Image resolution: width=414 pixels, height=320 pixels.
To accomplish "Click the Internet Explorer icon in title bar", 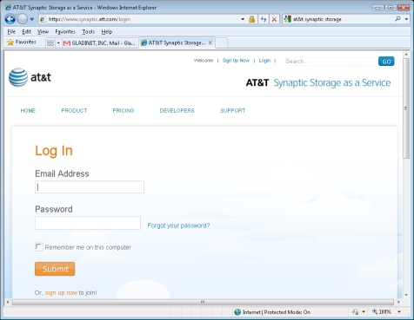I will (x=8, y=7).
